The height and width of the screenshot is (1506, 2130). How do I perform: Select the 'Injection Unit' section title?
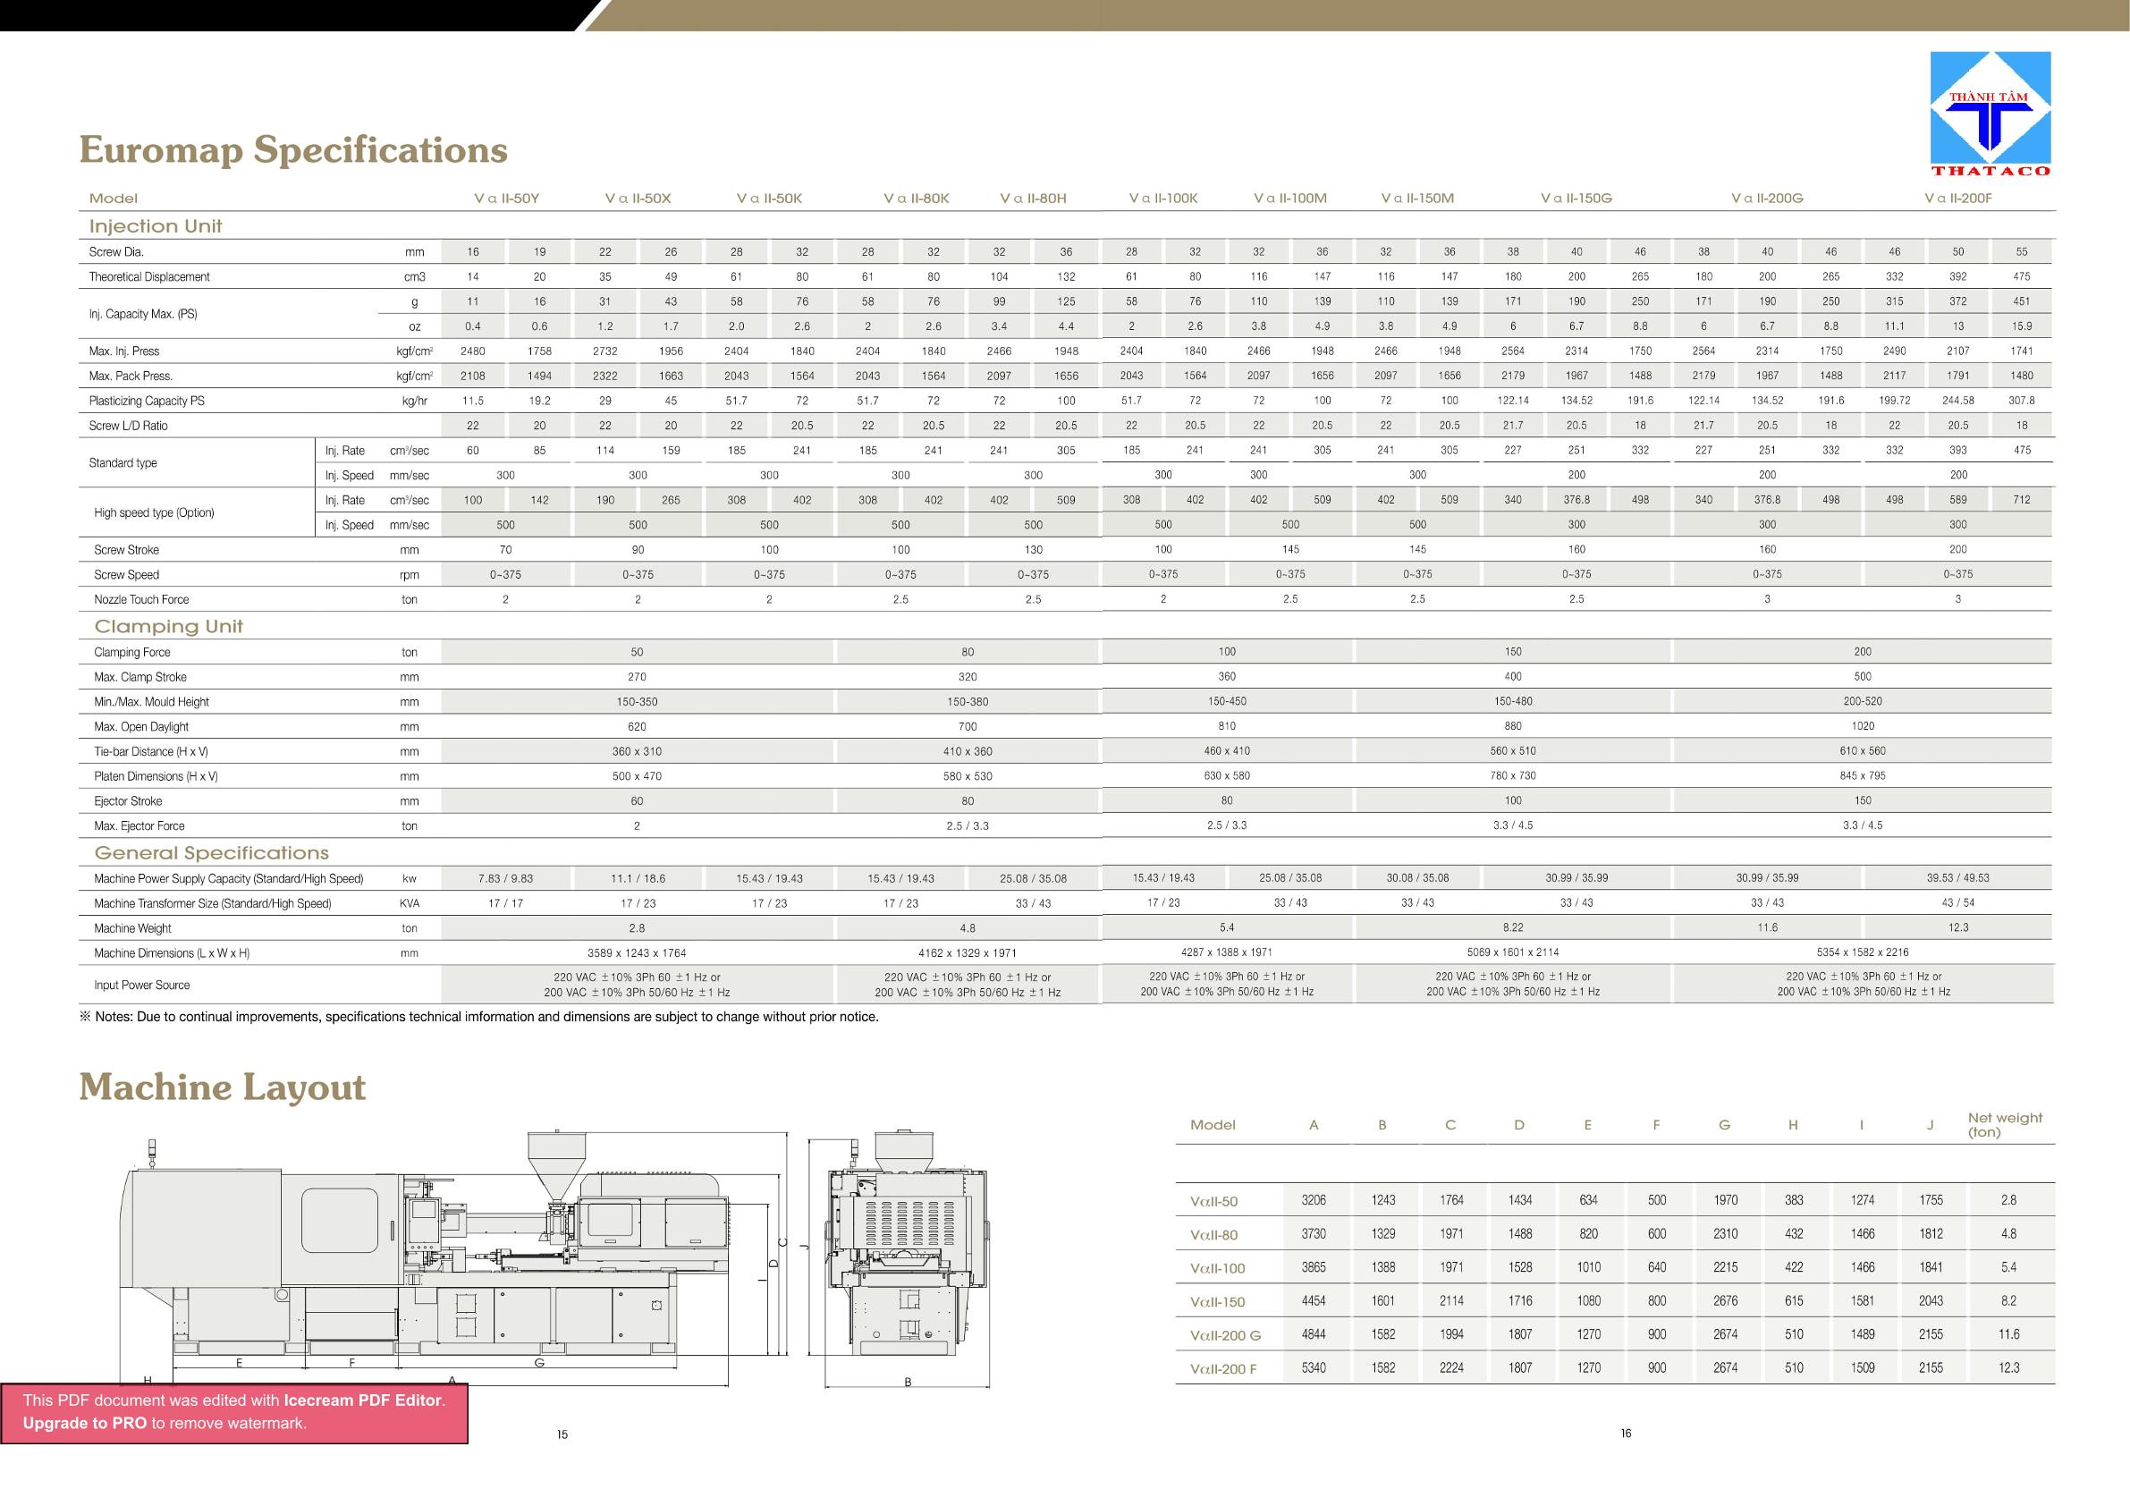coord(155,226)
